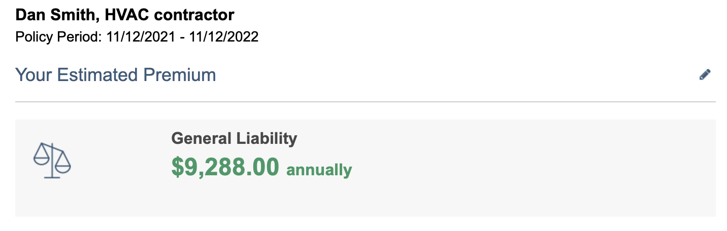Click the dash between the policy dates
Image resolution: width=727 pixels, height=231 pixels.
click(182, 37)
